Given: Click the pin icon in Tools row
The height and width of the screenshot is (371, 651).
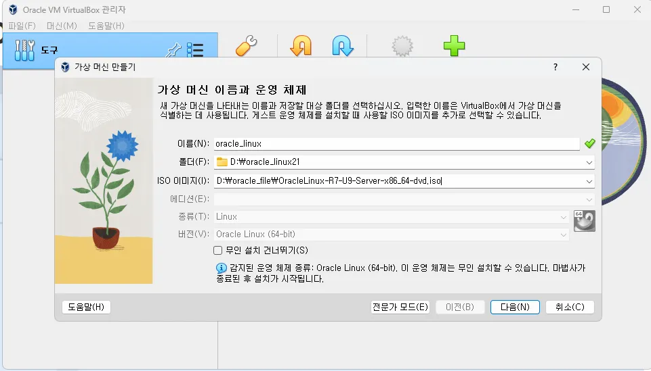Looking at the screenshot, I should pyautogui.click(x=173, y=50).
